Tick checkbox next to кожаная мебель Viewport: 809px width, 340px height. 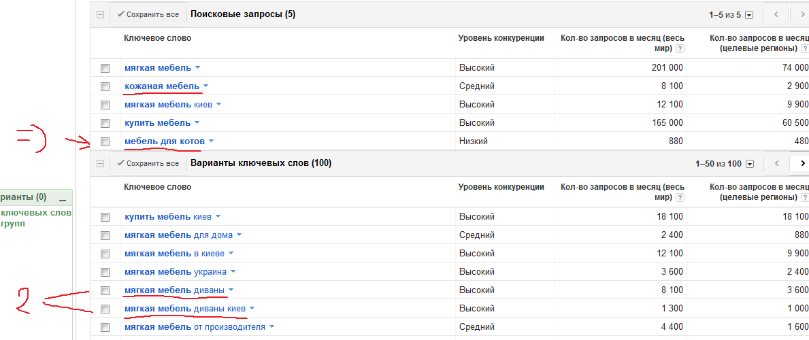(x=105, y=86)
